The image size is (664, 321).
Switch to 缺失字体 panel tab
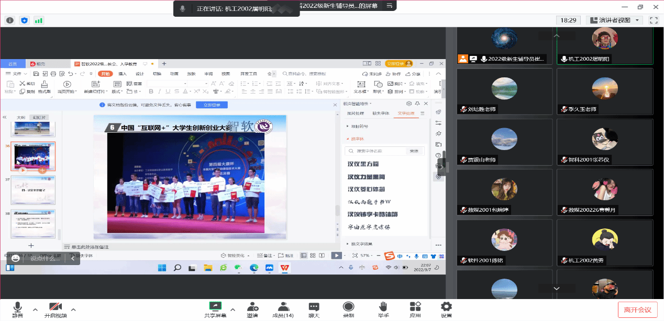click(x=380, y=113)
